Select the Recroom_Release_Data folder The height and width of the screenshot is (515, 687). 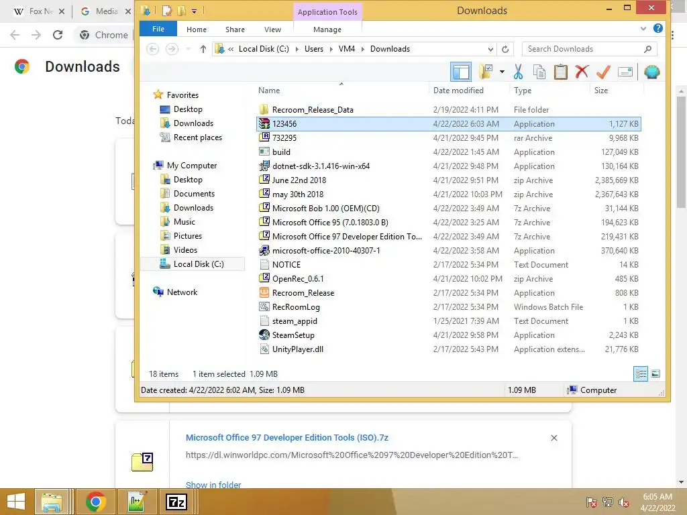click(448, 110)
